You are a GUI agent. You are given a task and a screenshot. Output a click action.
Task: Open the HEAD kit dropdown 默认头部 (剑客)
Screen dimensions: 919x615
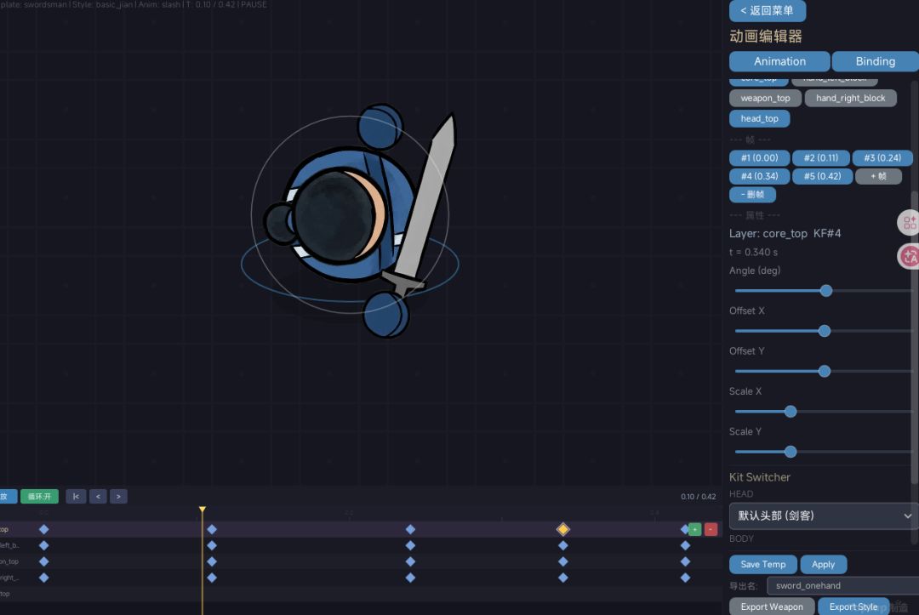click(824, 516)
